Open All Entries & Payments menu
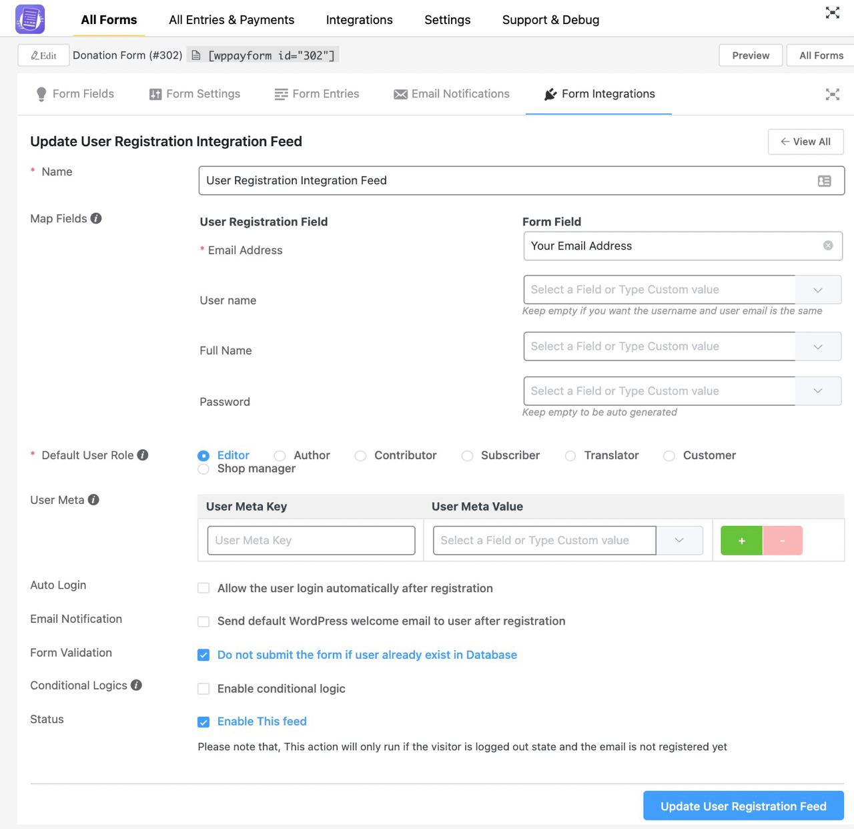 tap(232, 20)
